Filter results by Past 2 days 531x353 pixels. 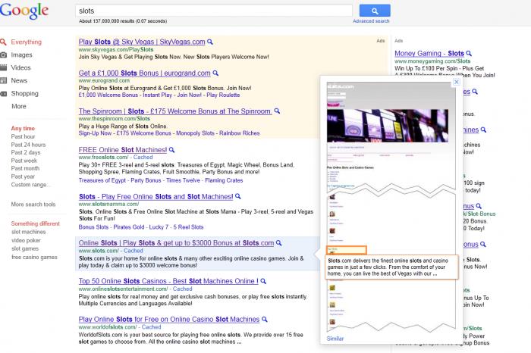[x=25, y=152]
